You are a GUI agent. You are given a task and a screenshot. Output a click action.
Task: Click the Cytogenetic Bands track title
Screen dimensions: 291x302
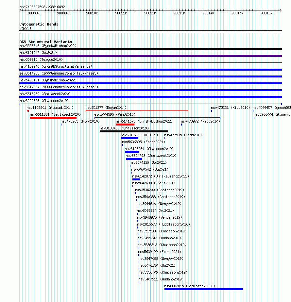coord(39,24)
